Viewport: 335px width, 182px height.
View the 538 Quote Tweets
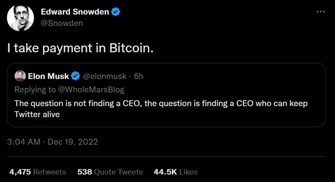click(110, 172)
